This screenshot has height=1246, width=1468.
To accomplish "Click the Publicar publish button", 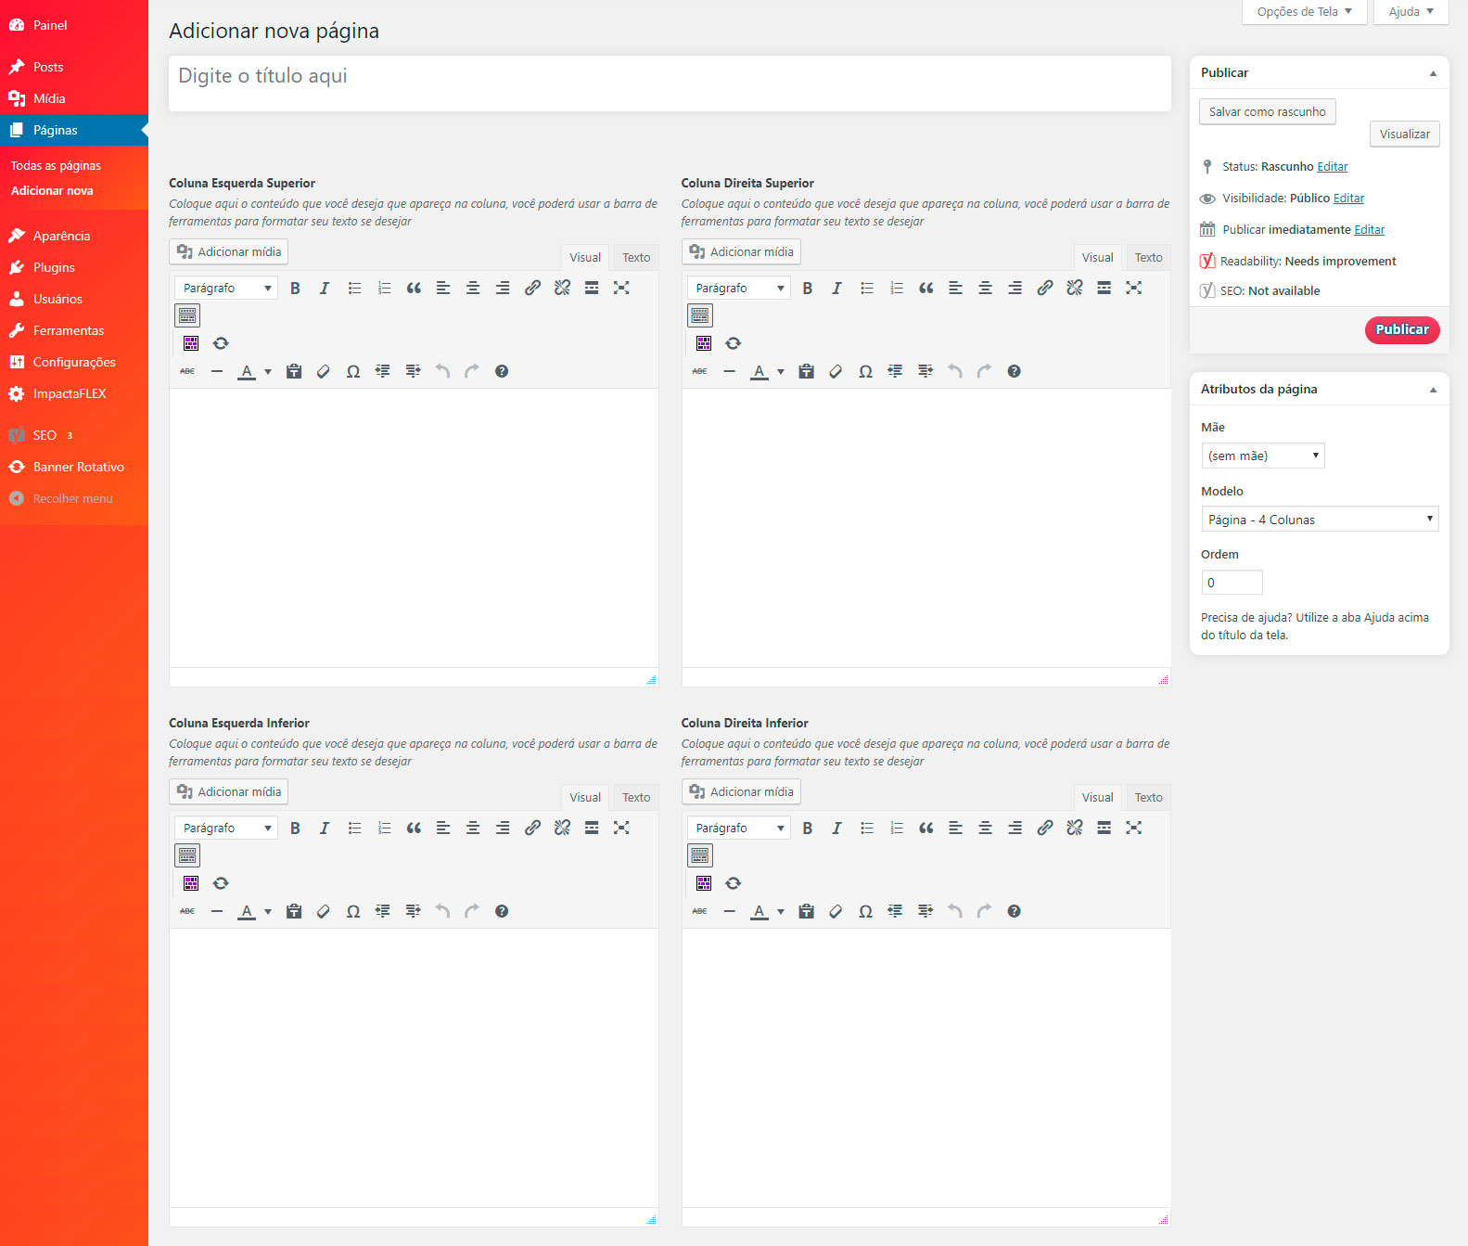I will [1401, 329].
